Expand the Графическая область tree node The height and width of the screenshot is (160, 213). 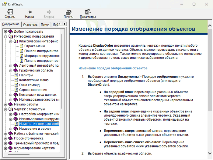[x=11, y=70]
